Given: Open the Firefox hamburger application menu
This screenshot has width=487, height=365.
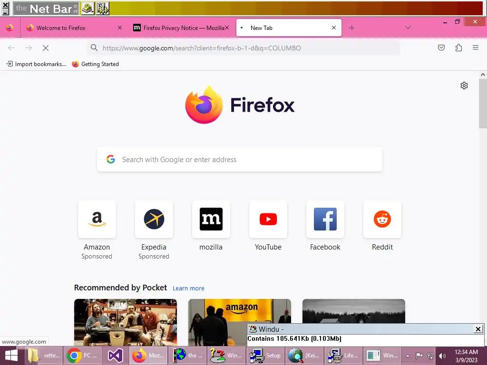Looking at the screenshot, I should point(476,48).
